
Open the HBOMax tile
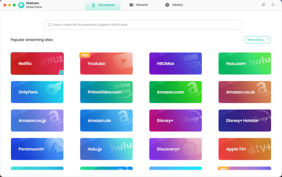[175, 63]
